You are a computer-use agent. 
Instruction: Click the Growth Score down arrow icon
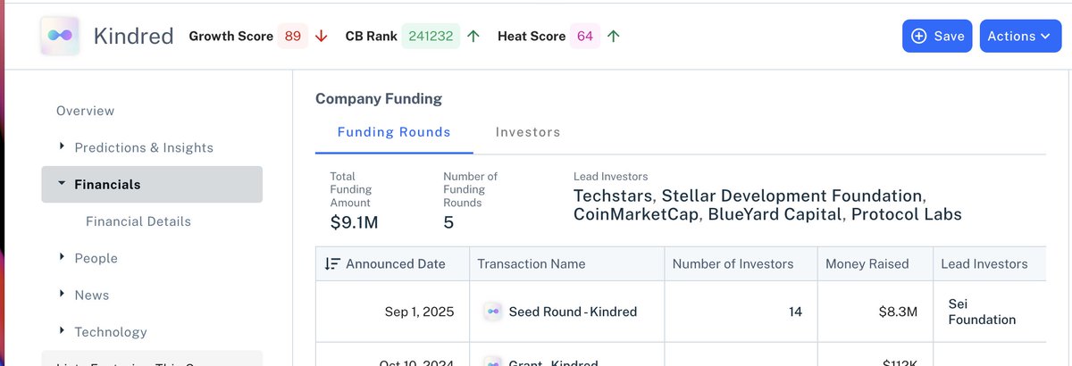coord(322,37)
